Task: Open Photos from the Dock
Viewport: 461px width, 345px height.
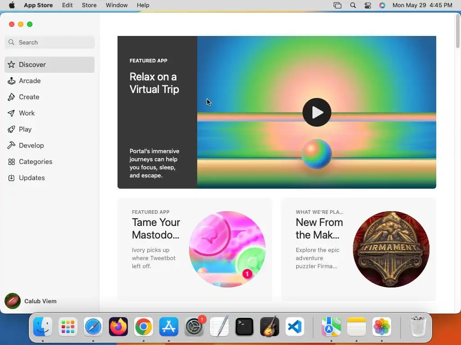Action: (382, 327)
